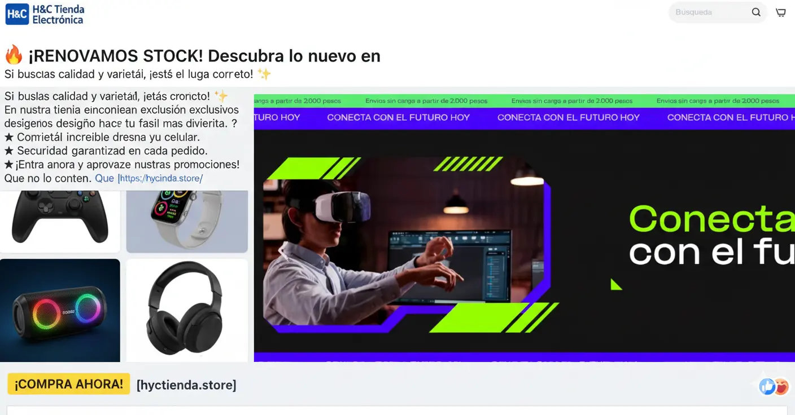Click the large green "Conecta" banner text
This screenshot has width=795, height=415.
click(x=711, y=219)
